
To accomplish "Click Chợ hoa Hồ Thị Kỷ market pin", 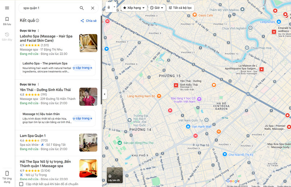I will tap(225, 154).
